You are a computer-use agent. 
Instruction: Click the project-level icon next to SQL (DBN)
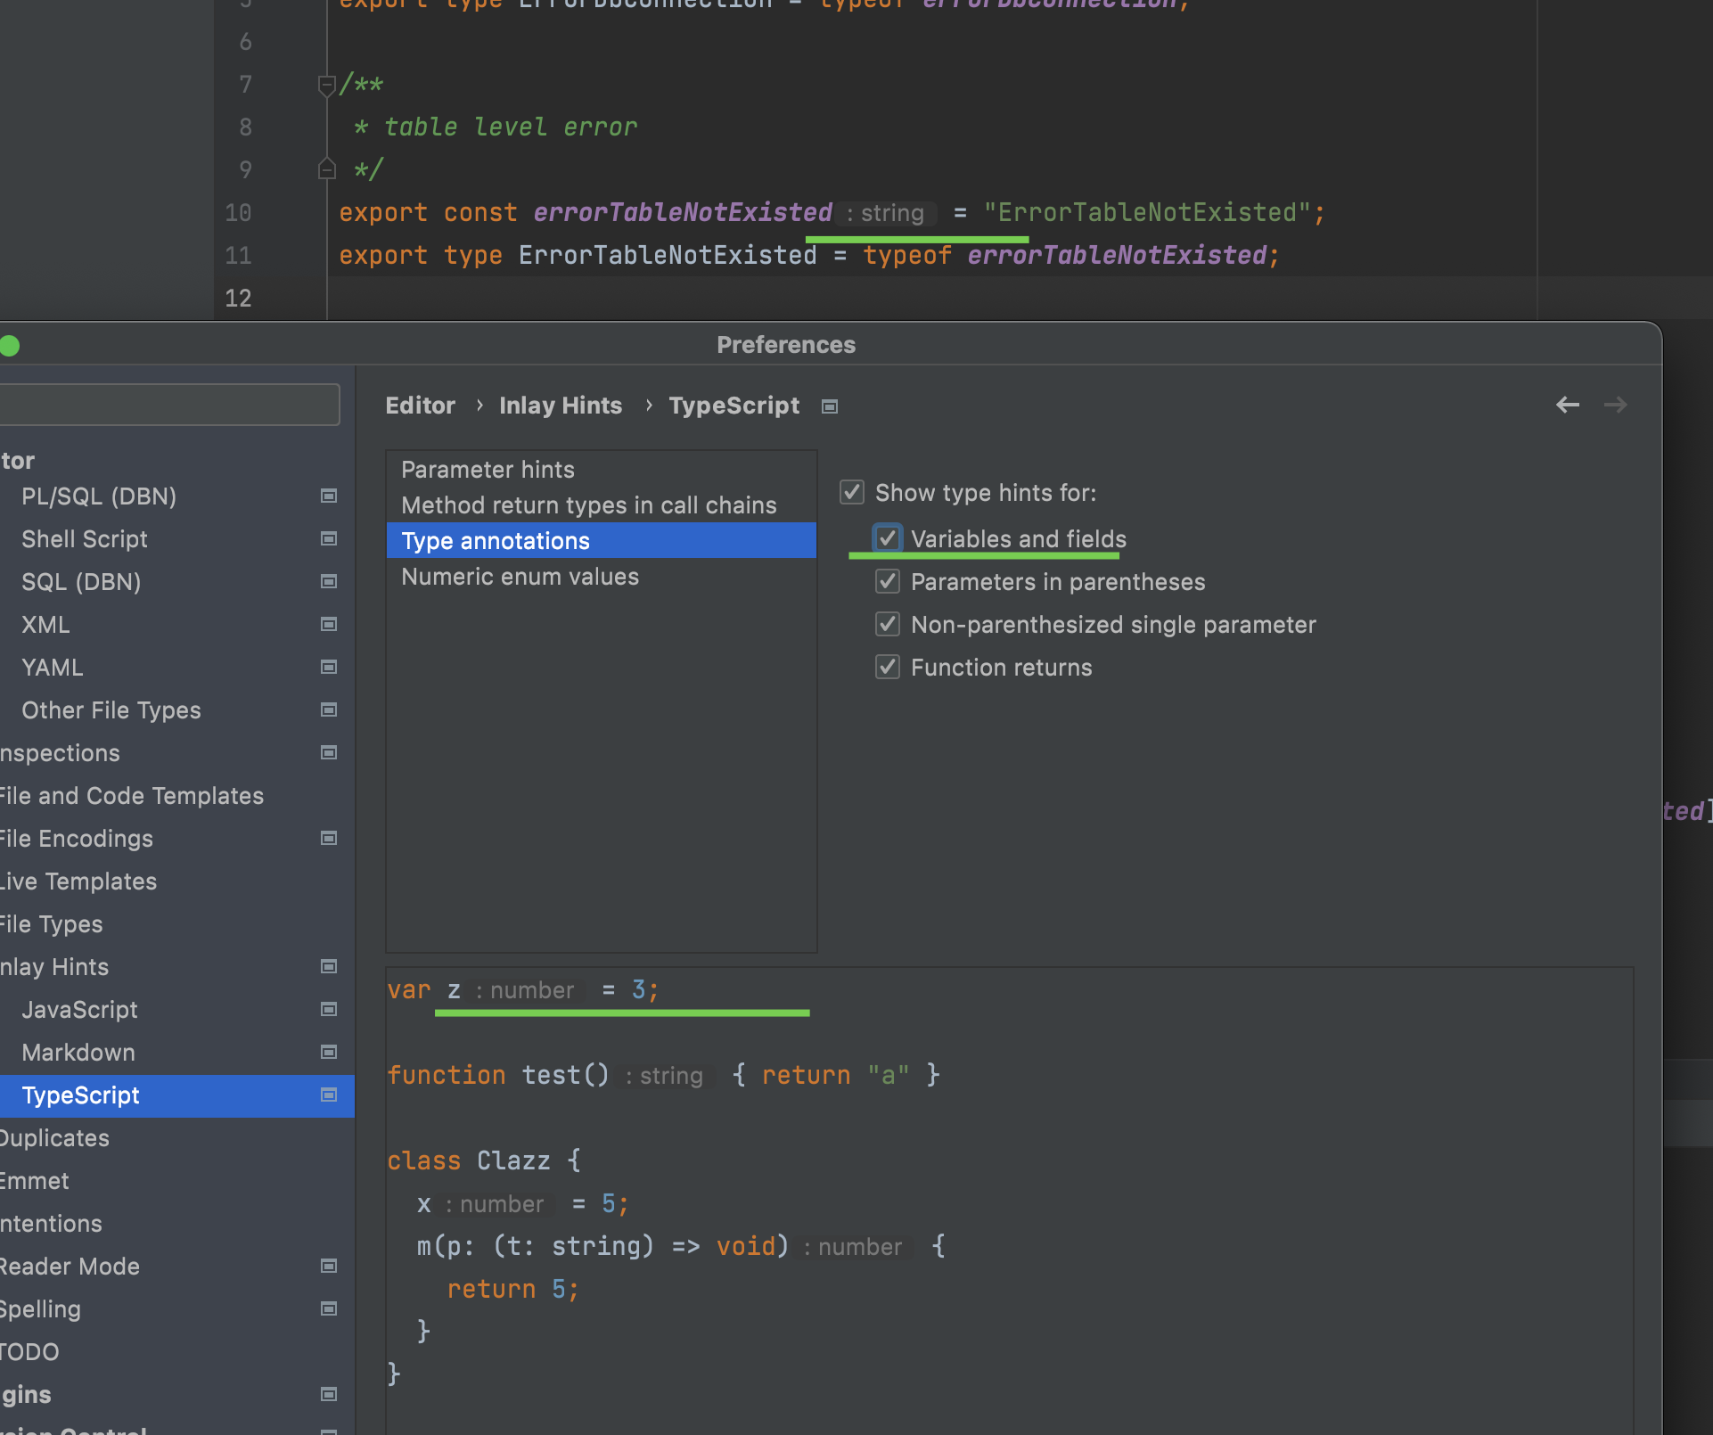tap(329, 581)
